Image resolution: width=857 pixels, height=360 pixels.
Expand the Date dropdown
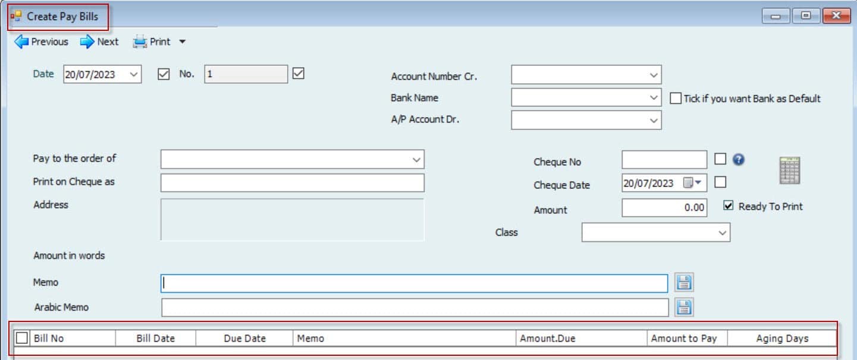133,75
